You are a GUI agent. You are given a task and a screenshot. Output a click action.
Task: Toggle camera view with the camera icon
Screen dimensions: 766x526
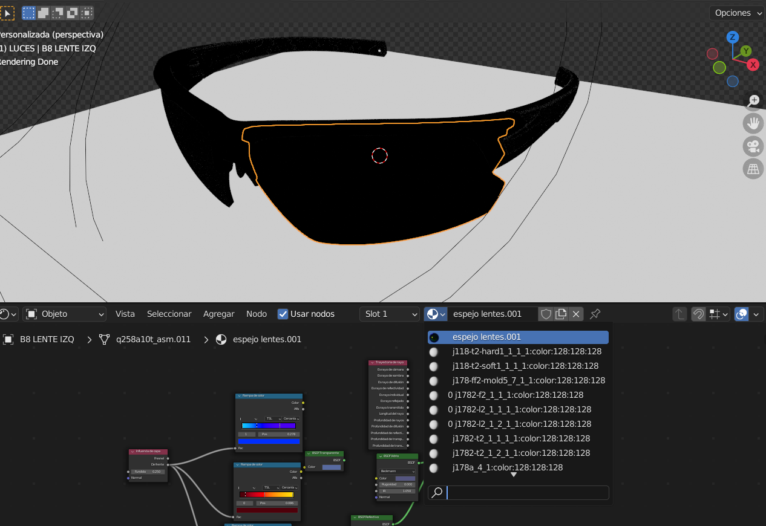coord(753,146)
